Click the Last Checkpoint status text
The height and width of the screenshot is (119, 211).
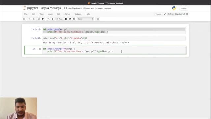click(x=81, y=8)
